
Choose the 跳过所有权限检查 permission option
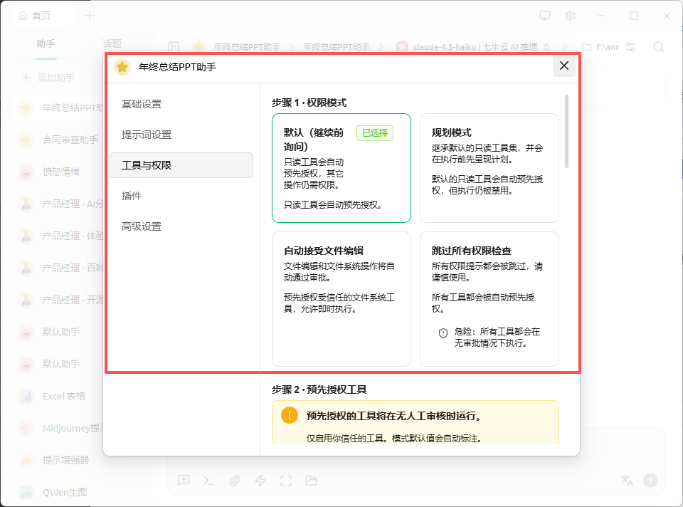(489, 298)
